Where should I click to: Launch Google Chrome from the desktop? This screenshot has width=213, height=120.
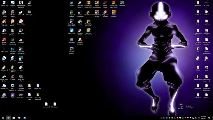point(4,14)
